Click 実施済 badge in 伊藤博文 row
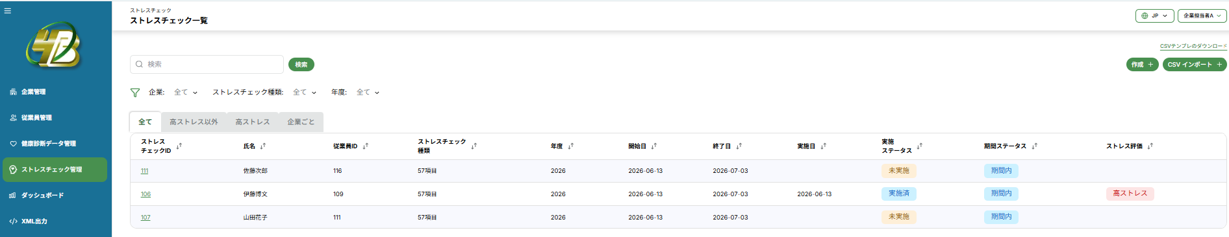The width and height of the screenshot is (1229, 237). 899,194
